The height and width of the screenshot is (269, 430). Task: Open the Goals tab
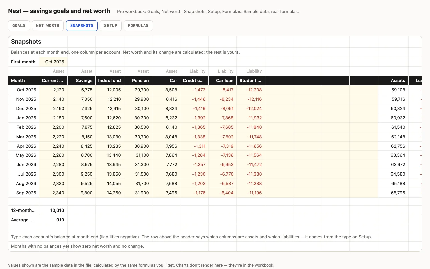(19, 26)
